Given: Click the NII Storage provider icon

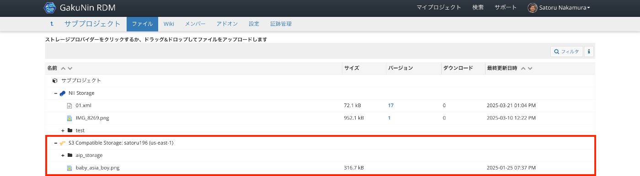Looking at the screenshot, I should (63, 93).
